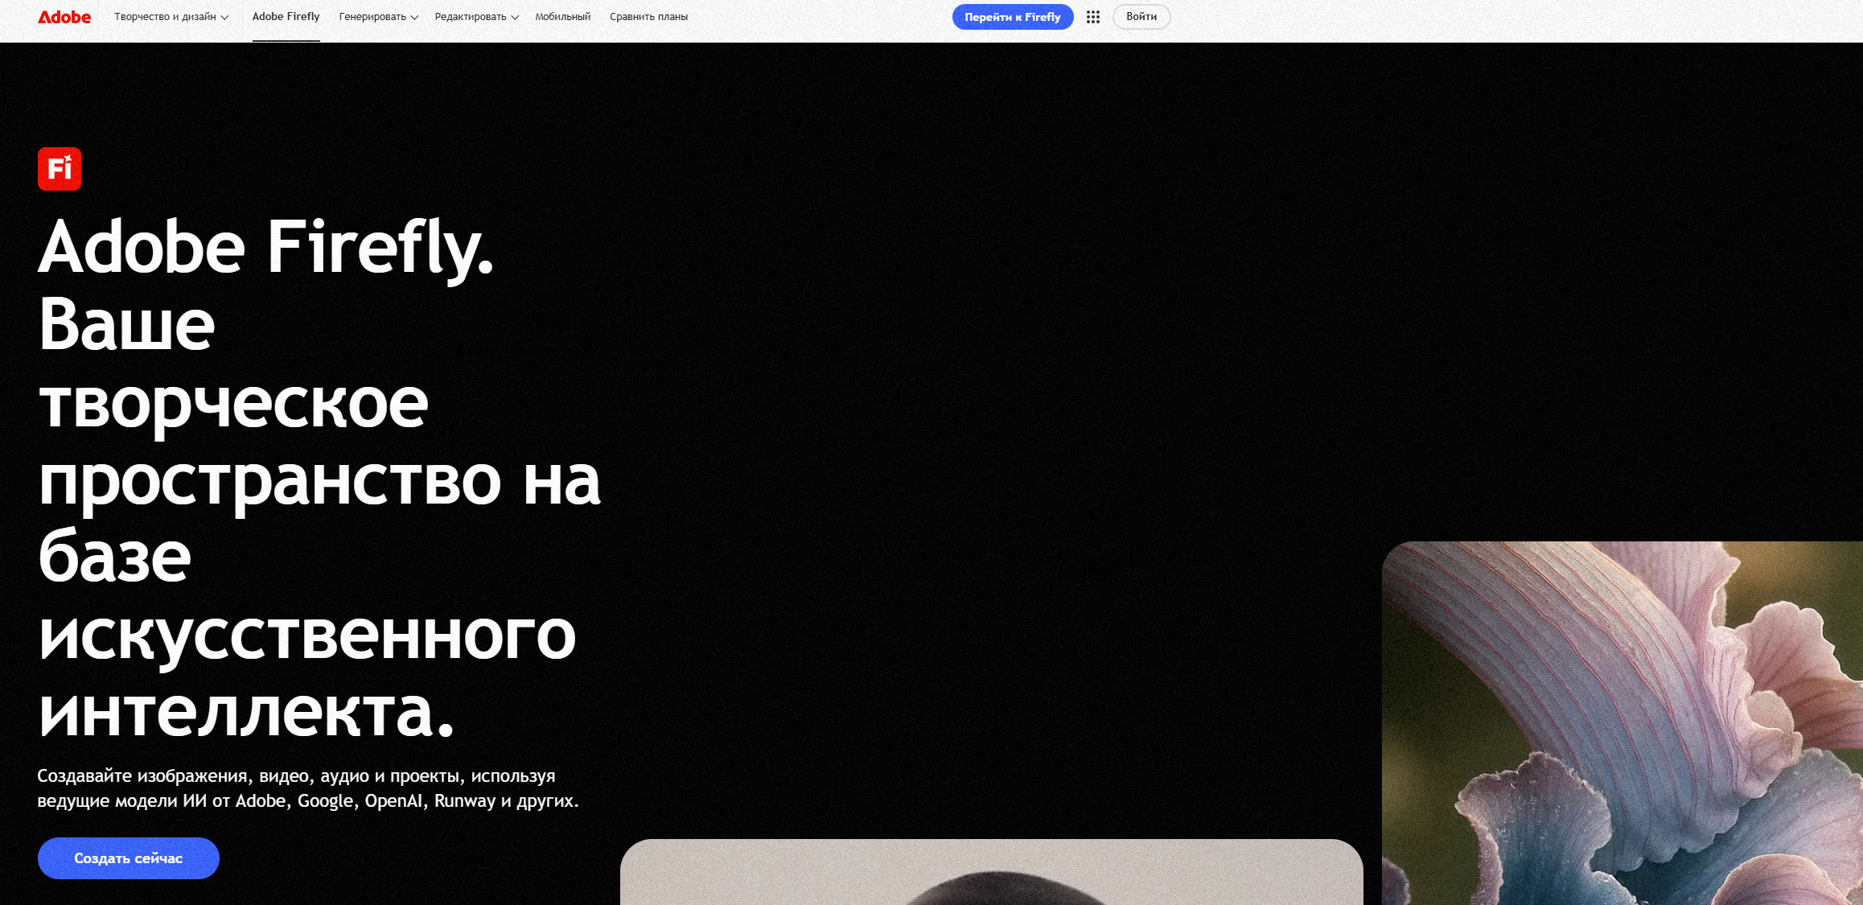Expand the Генерировать dropdown
The width and height of the screenshot is (1863, 905).
click(x=378, y=17)
